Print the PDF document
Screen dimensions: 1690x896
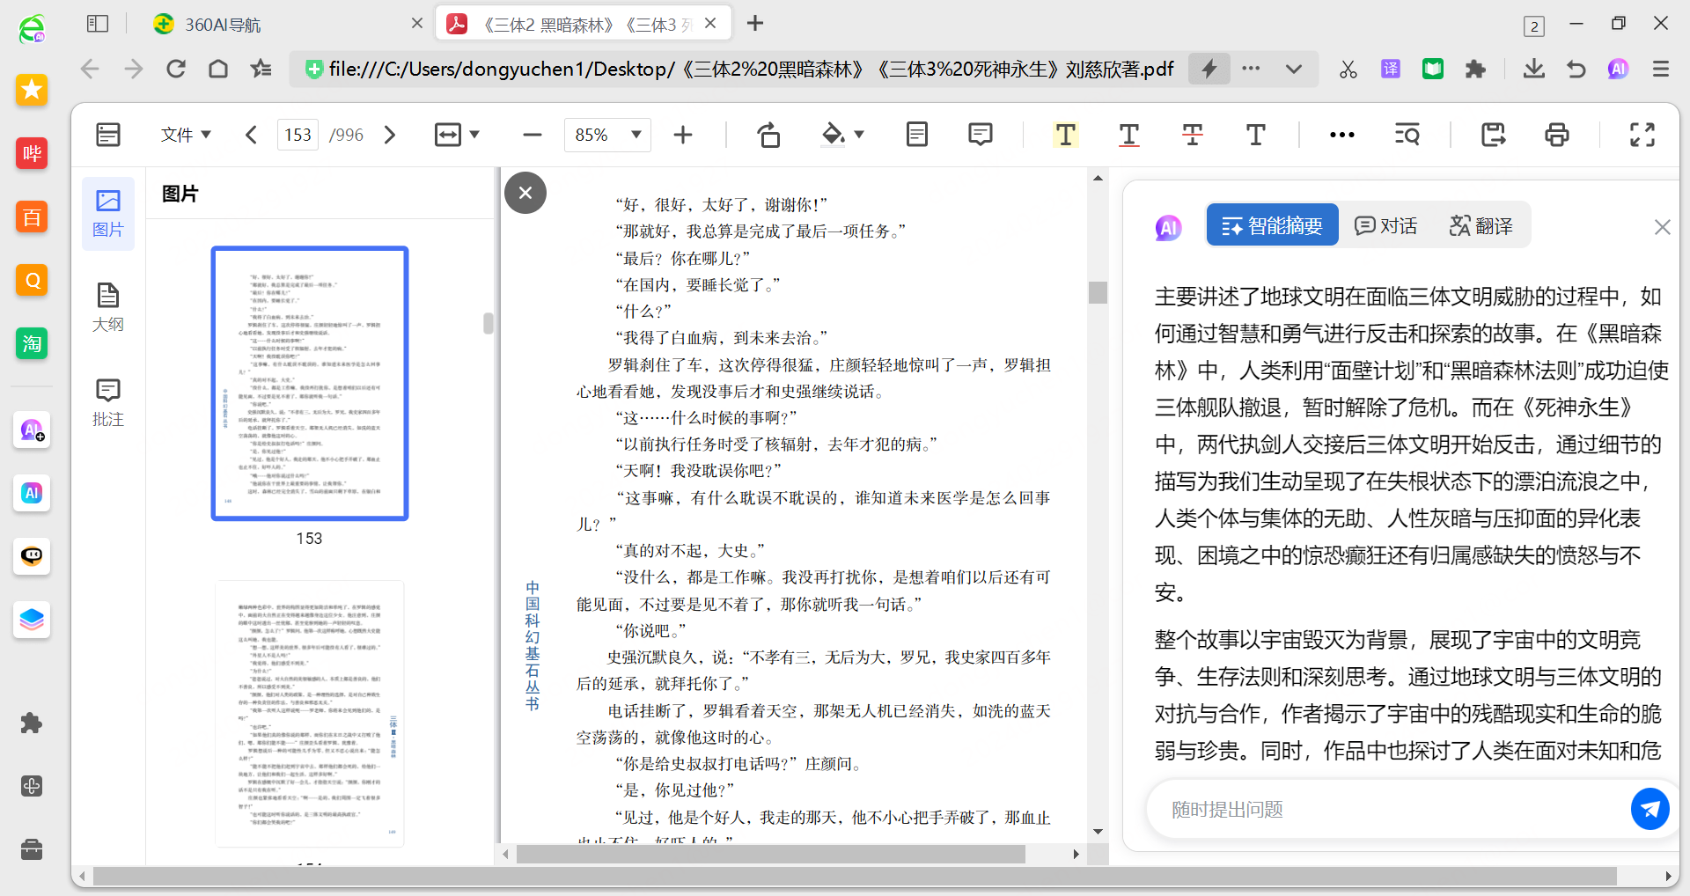tap(1556, 135)
